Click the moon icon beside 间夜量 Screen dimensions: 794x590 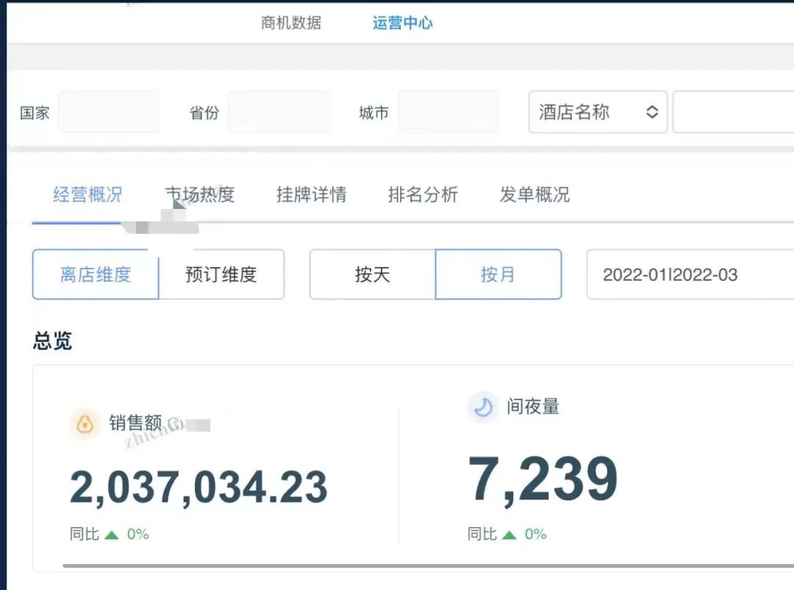click(x=483, y=408)
